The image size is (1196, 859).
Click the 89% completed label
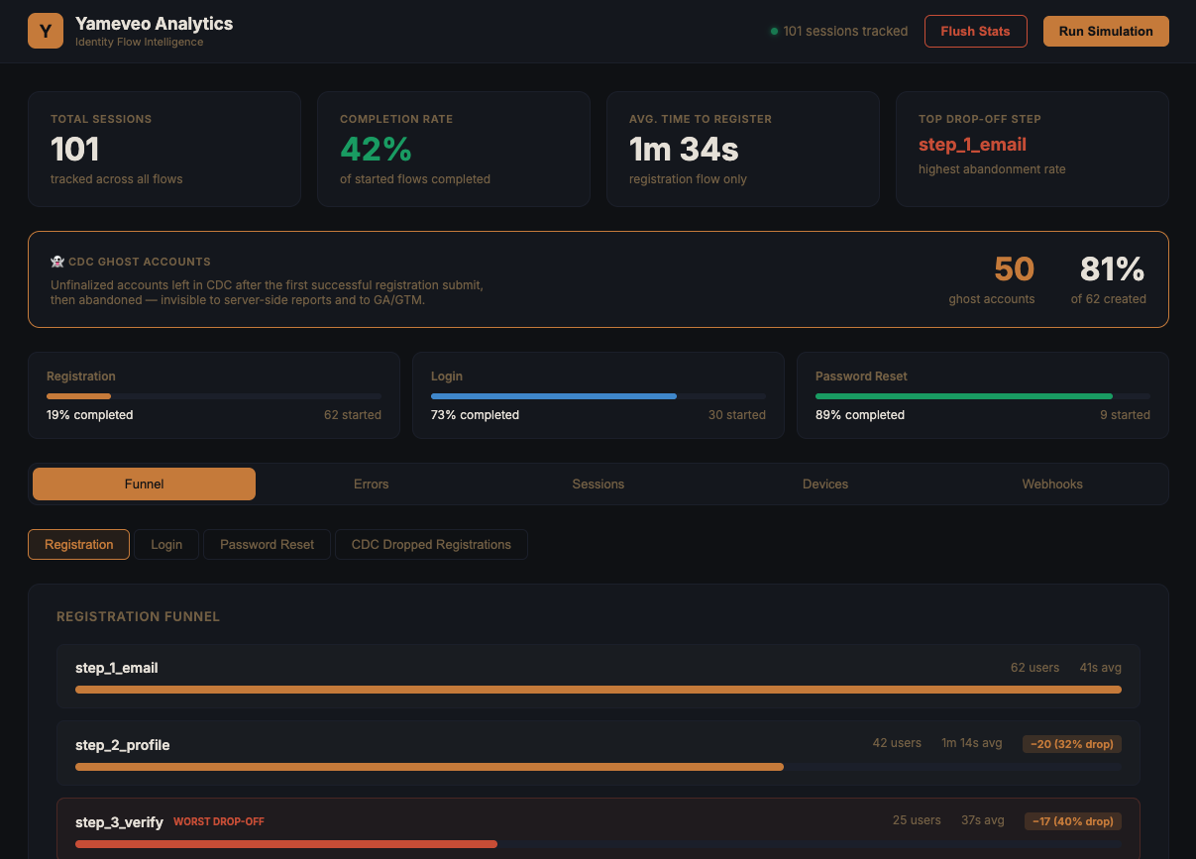860,415
